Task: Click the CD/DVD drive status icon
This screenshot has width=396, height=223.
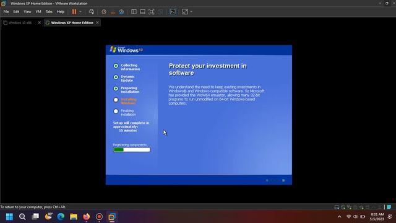Action: (343, 207)
